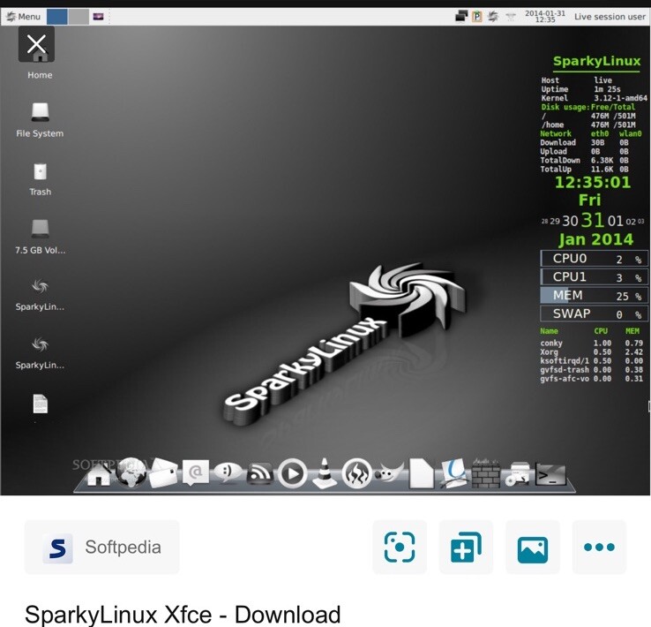Open the 7.5 GB Volume drive icon
Viewport: 651px width, 627px height.
click(40, 238)
